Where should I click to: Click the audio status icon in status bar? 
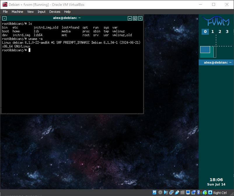pyautogui.click(x=166, y=192)
